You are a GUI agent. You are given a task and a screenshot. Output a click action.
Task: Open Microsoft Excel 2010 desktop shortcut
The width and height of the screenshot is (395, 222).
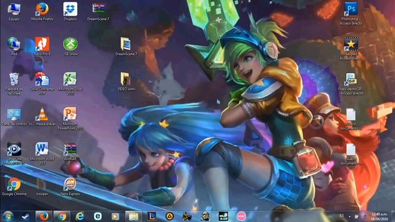tap(70, 84)
